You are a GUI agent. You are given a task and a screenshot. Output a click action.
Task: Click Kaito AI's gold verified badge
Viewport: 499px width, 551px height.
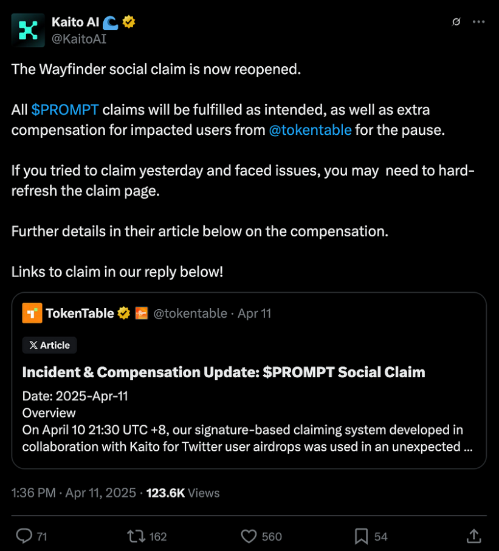[x=129, y=22]
